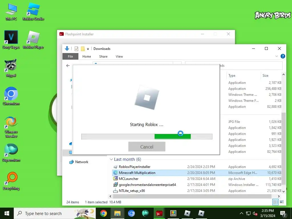The width and height of the screenshot is (292, 219).
Task: Select Network in the navigation pane
Action: pos(79,162)
